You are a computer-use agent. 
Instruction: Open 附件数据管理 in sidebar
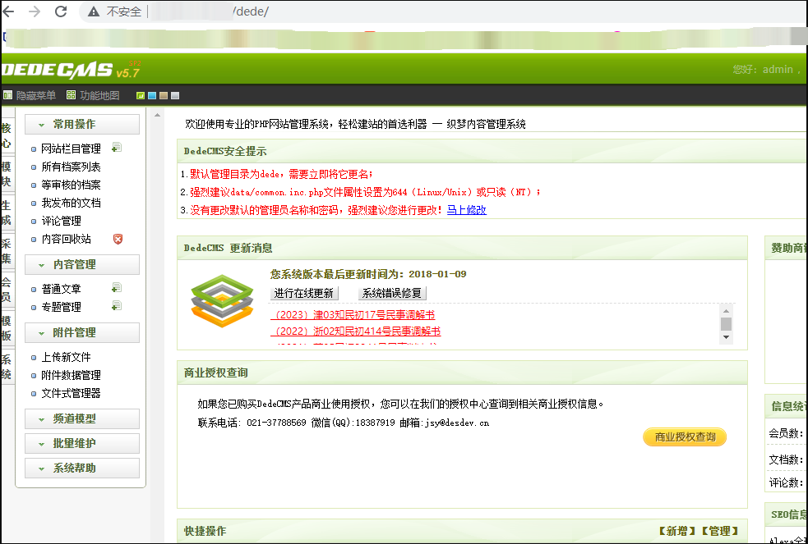72,375
